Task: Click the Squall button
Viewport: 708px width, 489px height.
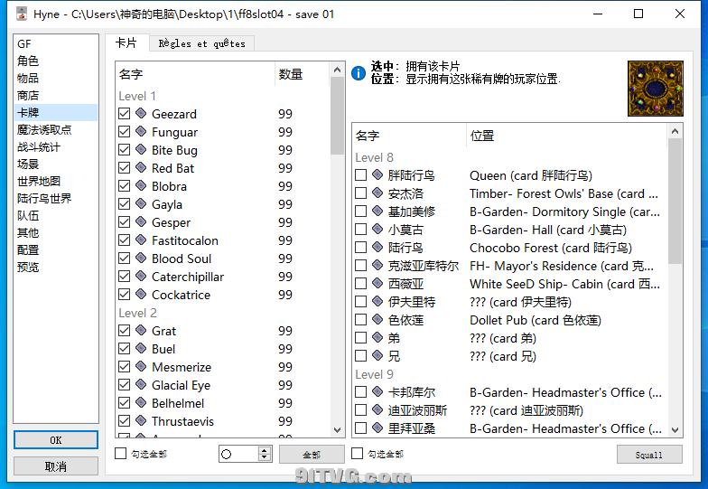Action: 648,455
